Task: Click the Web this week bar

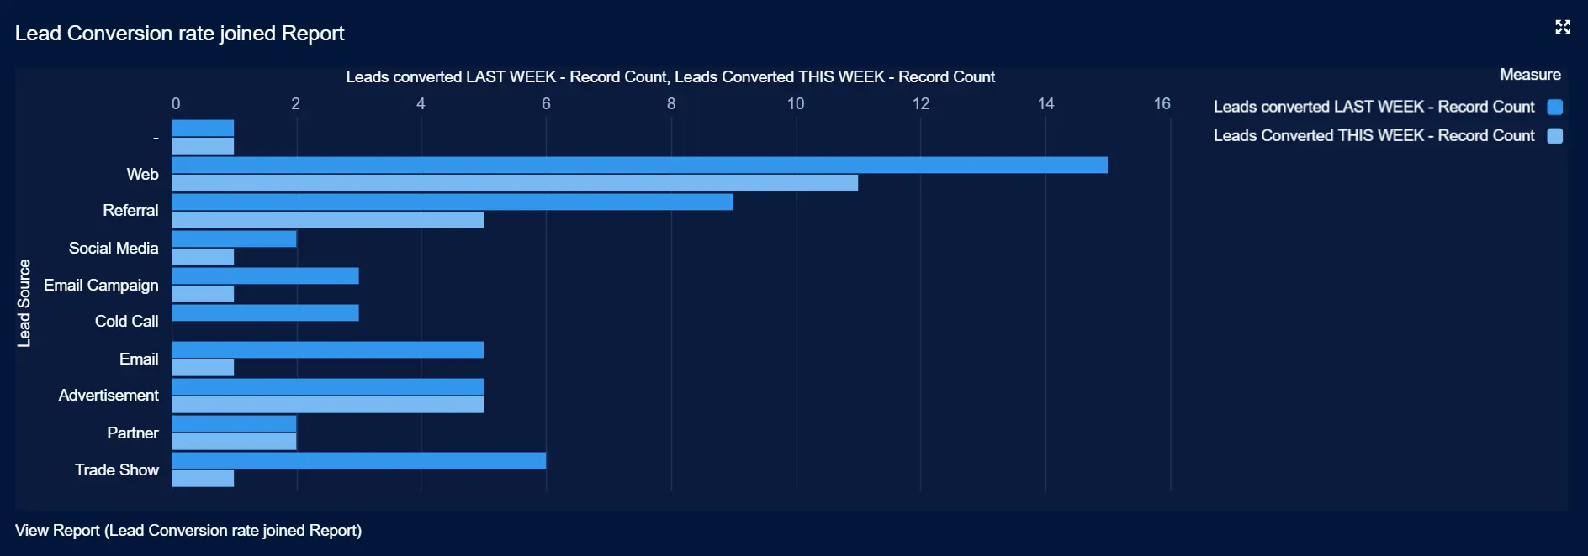Action: [x=515, y=183]
